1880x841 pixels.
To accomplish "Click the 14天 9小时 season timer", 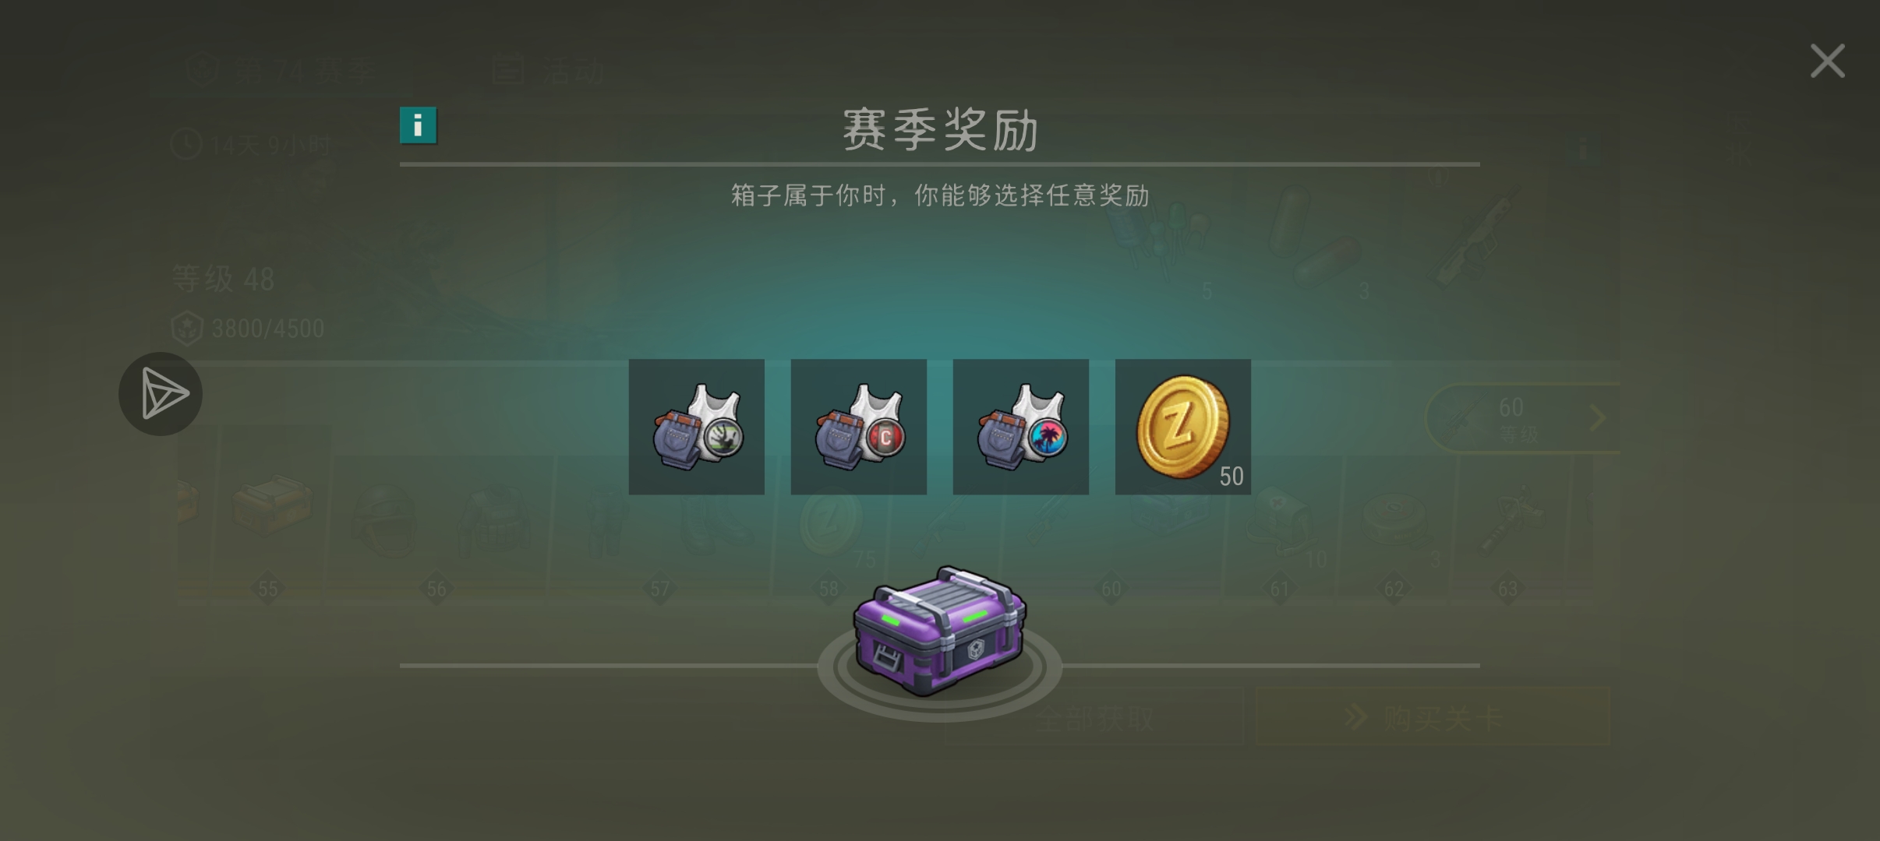I will [x=251, y=145].
